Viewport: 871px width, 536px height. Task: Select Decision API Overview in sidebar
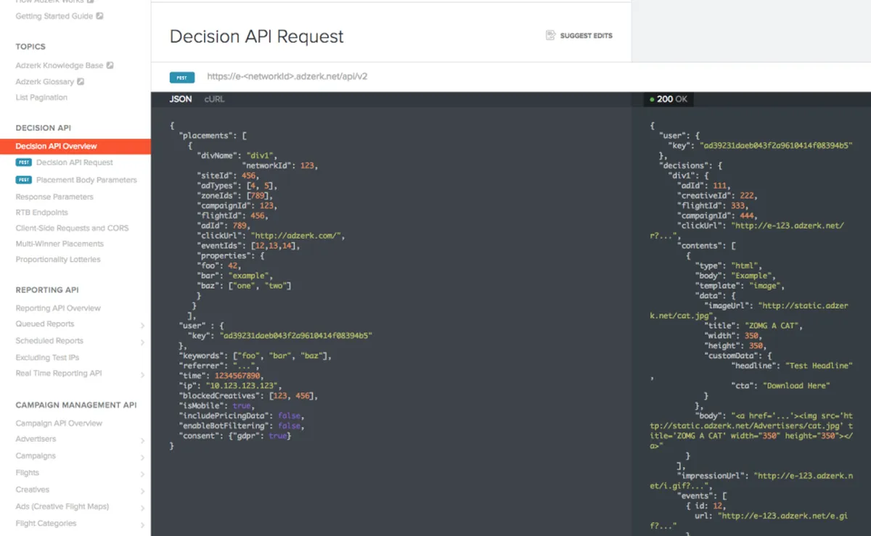tap(75, 146)
